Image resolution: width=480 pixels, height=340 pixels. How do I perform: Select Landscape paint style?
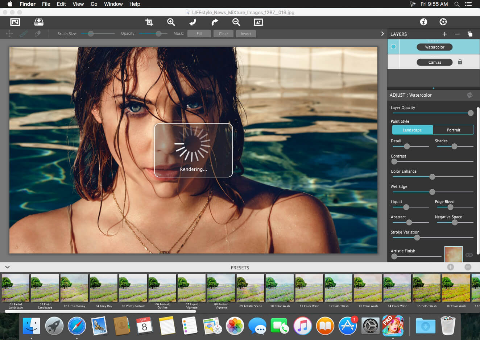point(412,130)
